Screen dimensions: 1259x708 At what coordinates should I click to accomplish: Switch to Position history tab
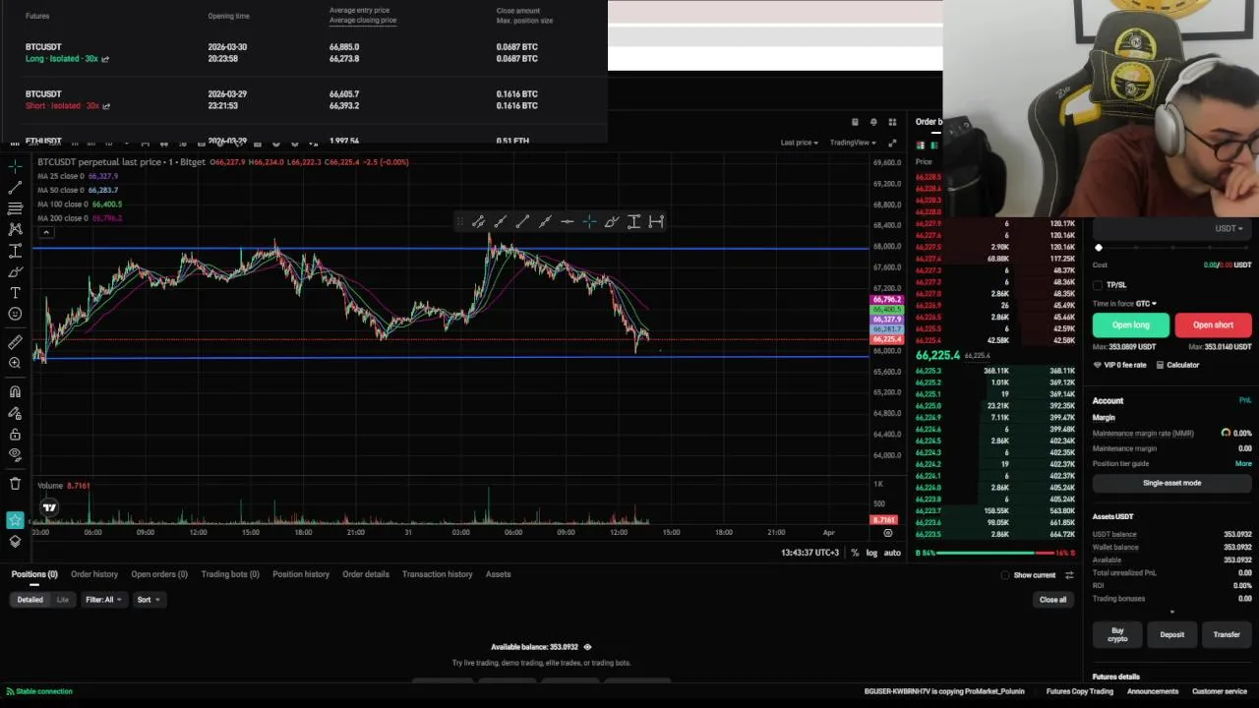301,574
